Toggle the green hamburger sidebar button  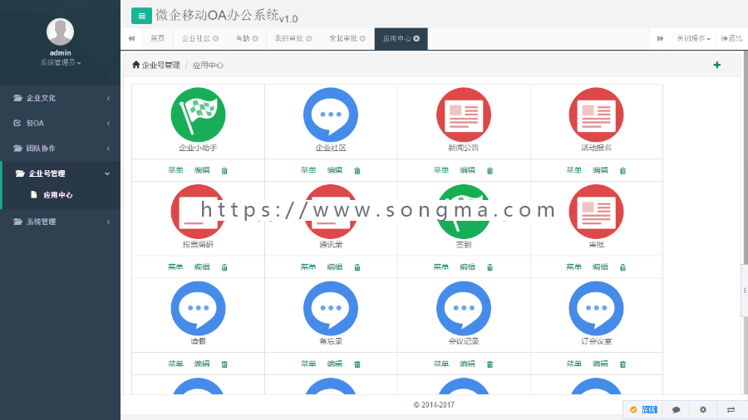pos(141,16)
